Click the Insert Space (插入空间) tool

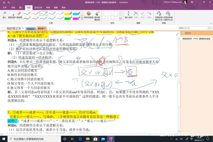coord(129,15)
